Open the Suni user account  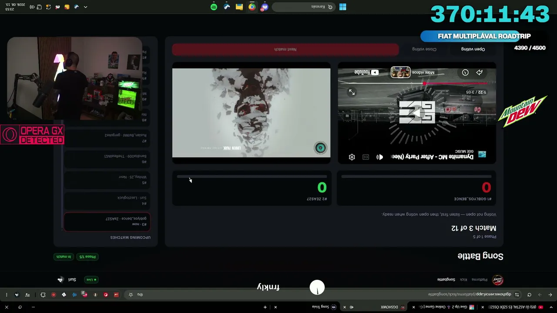67,280
